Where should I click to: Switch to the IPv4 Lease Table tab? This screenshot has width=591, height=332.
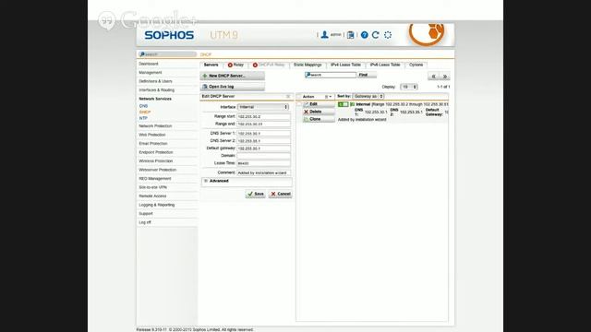click(345, 65)
